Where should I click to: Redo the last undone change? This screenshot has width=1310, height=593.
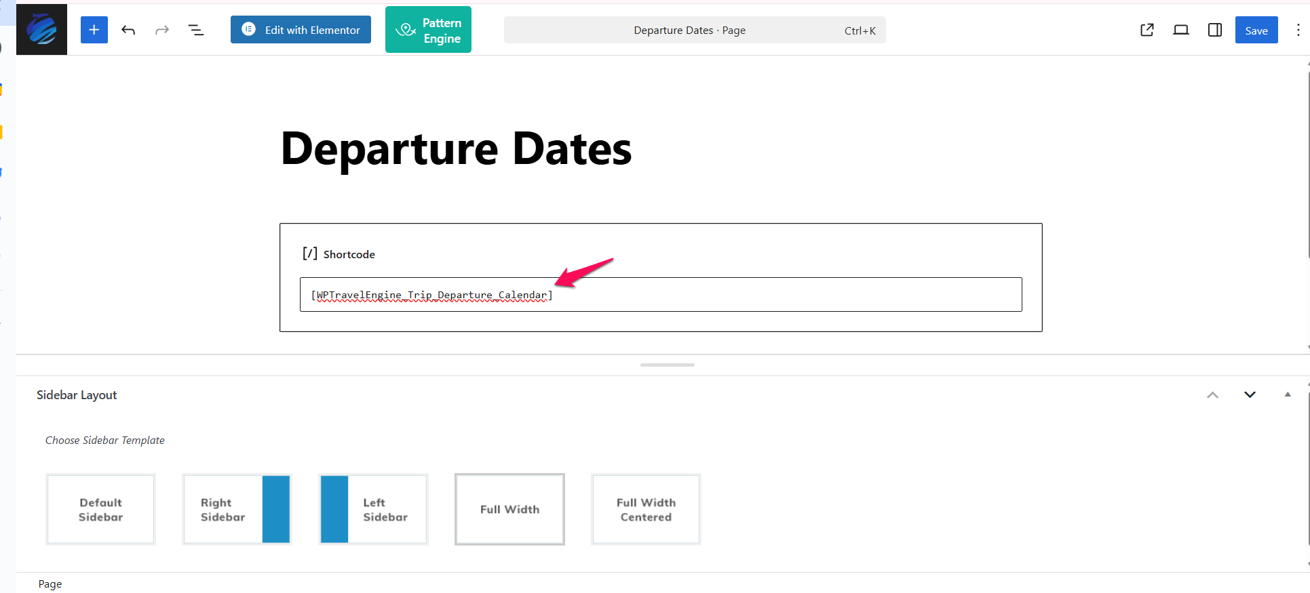point(162,30)
